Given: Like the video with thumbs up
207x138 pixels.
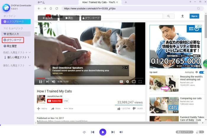Looking at the screenshot, I should (119, 108).
